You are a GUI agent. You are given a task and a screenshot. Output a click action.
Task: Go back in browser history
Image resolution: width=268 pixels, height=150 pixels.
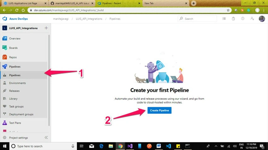pos(4,10)
